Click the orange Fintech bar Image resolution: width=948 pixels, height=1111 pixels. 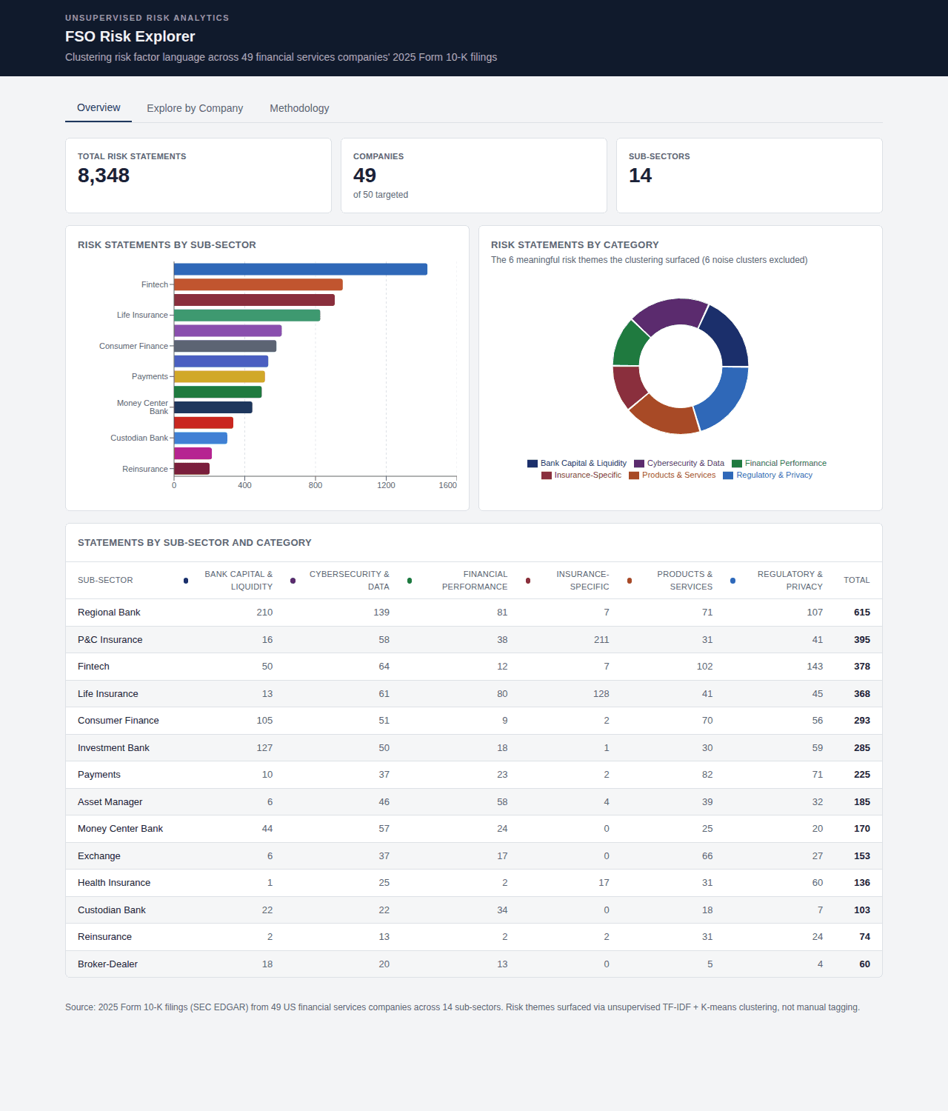(x=258, y=284)
